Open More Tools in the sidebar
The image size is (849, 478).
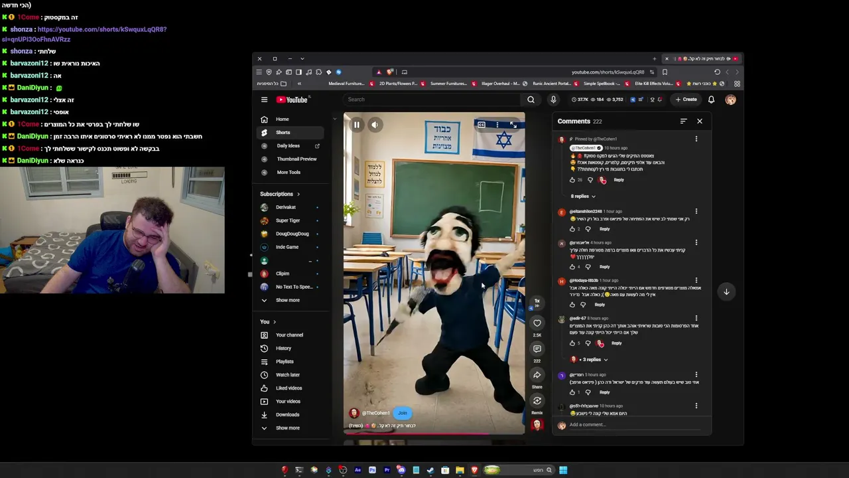[x=289, y=173]
